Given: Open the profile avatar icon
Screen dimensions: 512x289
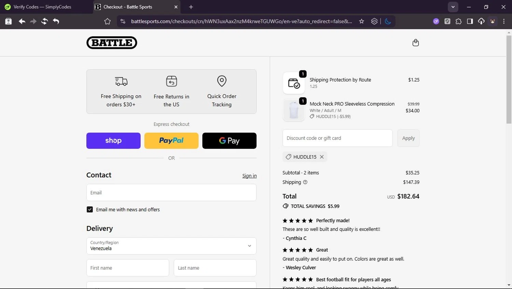Looking at the screenshot, I should click(493, 21).
